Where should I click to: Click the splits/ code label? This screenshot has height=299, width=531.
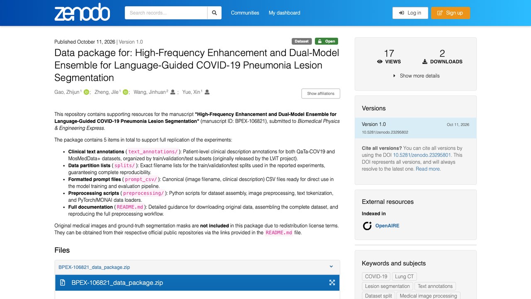[124, 165]
